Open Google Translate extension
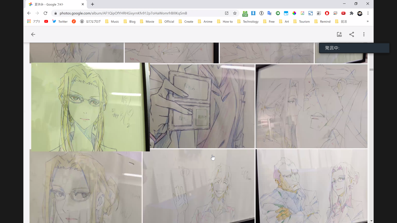 pyautogui.click(x=270, y=13)
